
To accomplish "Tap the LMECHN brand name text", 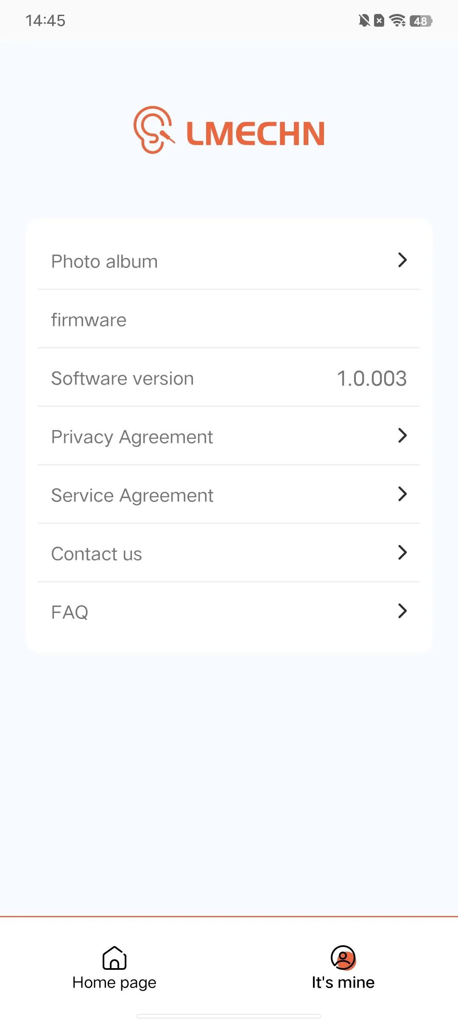I will (x=256, y=134).
